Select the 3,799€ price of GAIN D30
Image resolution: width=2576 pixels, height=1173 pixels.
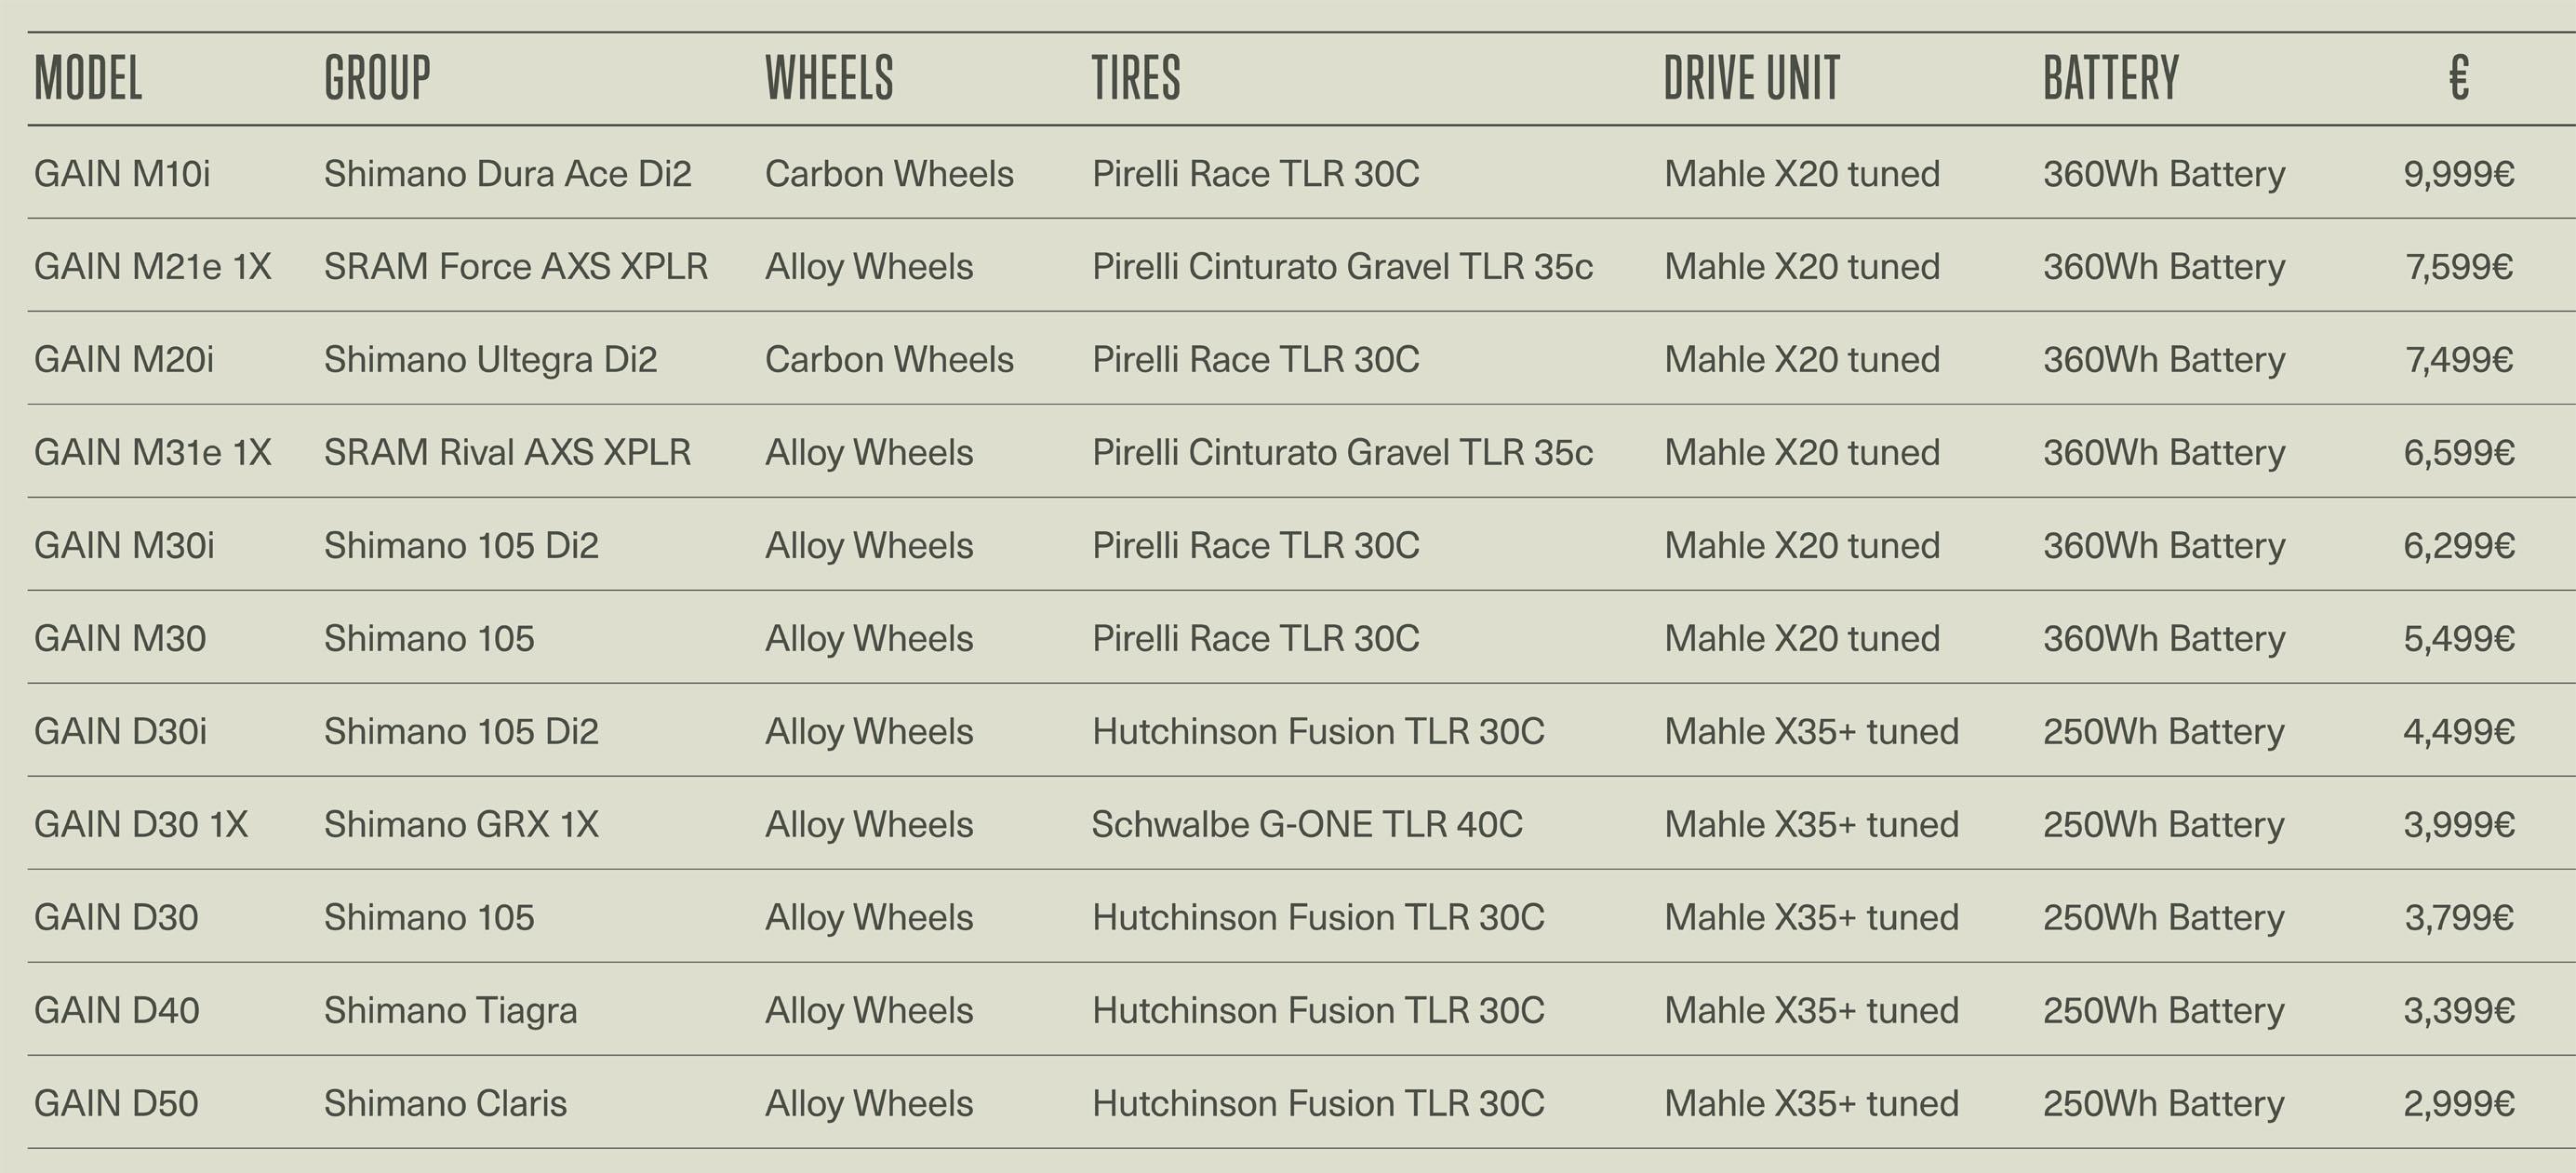[x=2459, y=918]
